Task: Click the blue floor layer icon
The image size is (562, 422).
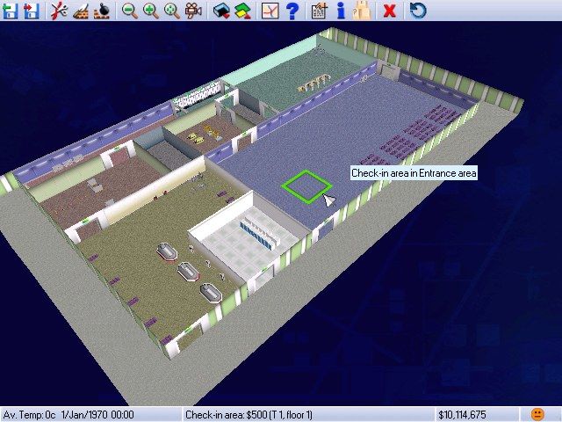Action: [221, 11]
